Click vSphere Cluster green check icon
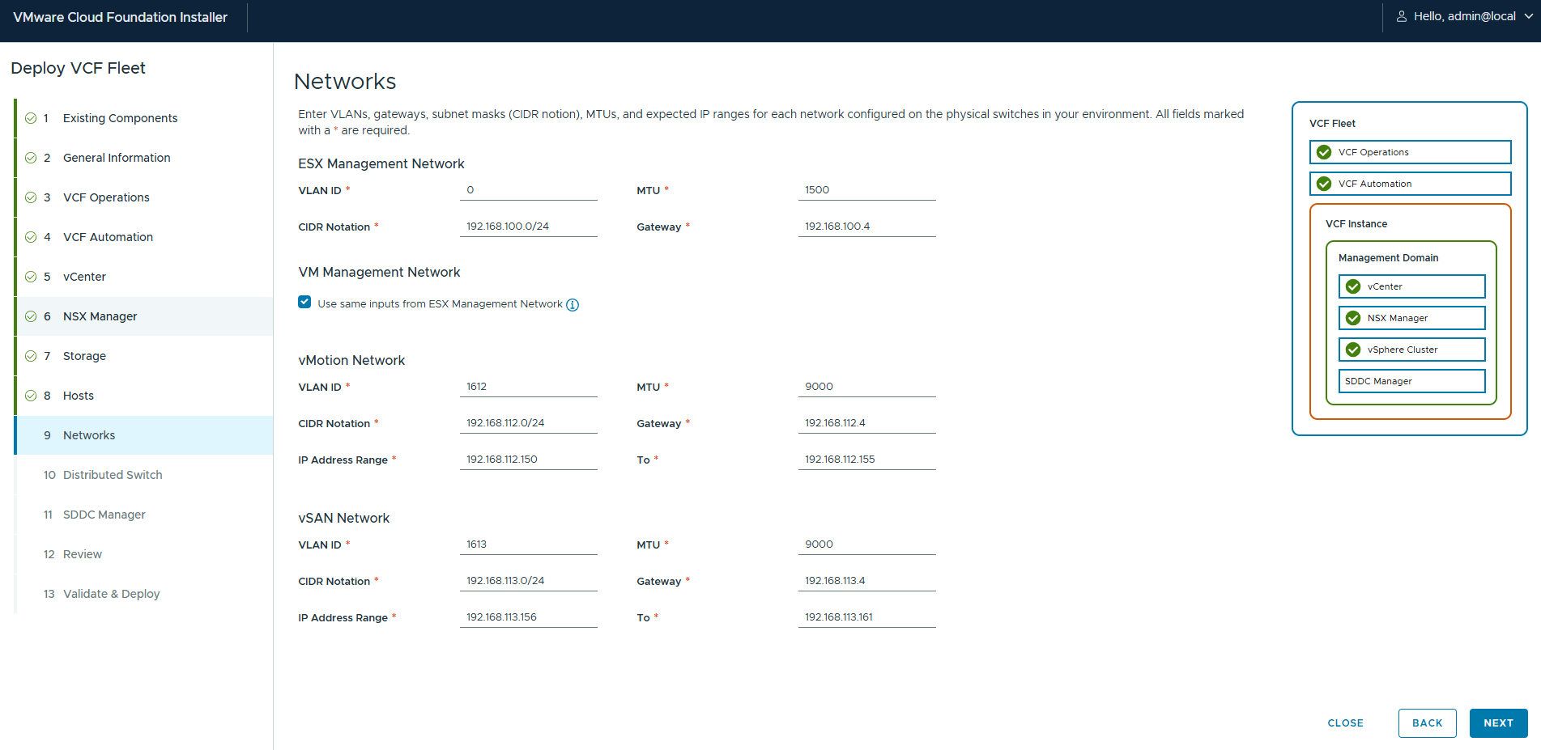The image size is (1541, 750). point(1353,350)
